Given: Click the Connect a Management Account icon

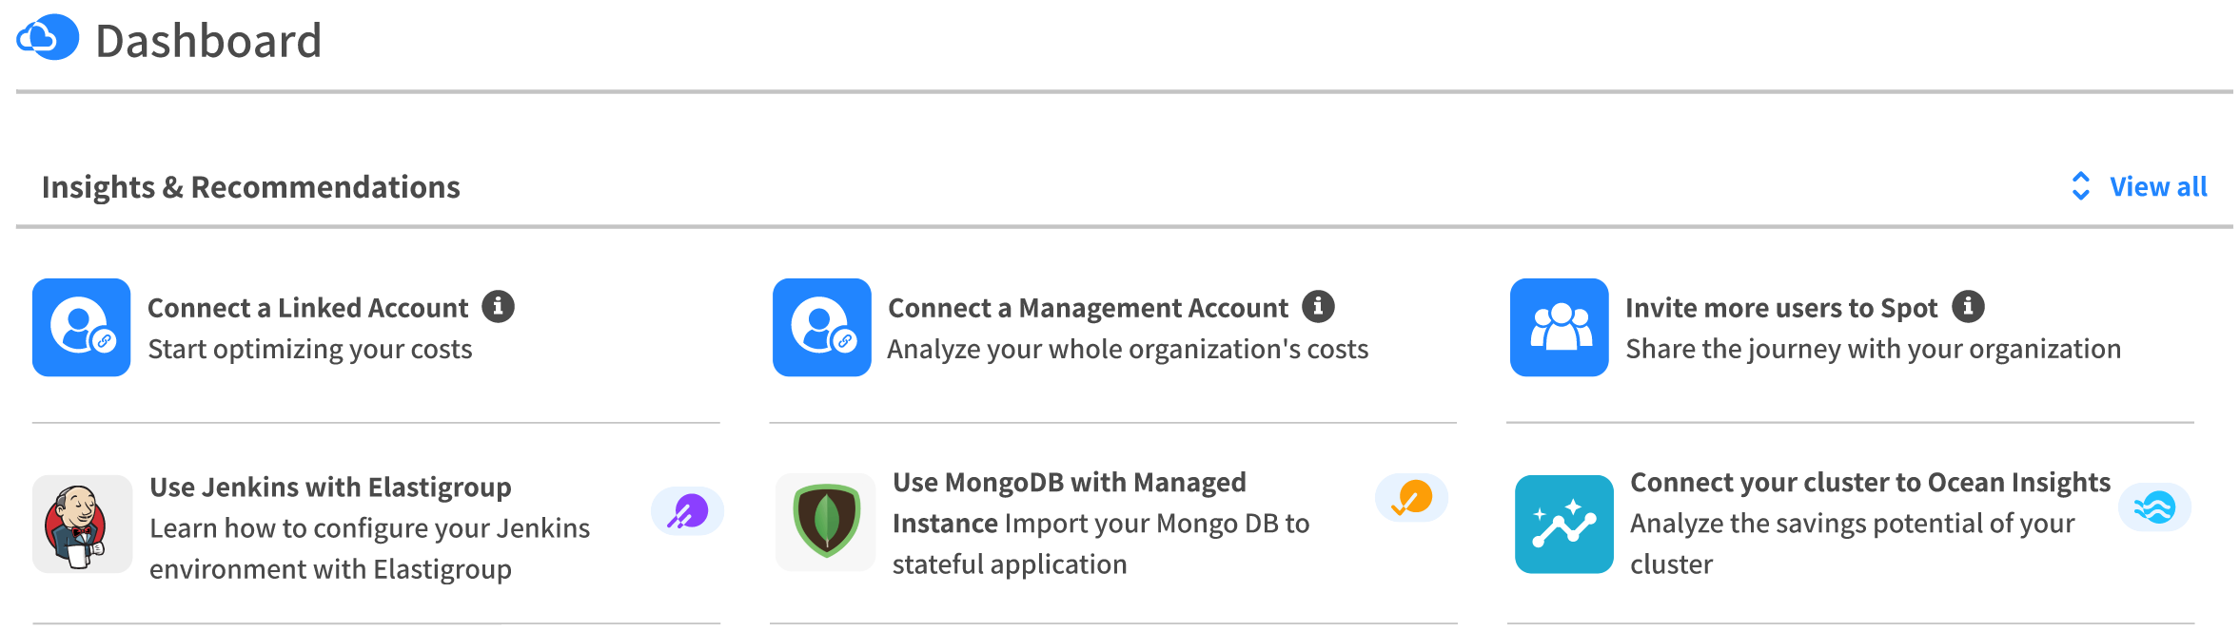Looking at the screenshot, I should [820, 328].
